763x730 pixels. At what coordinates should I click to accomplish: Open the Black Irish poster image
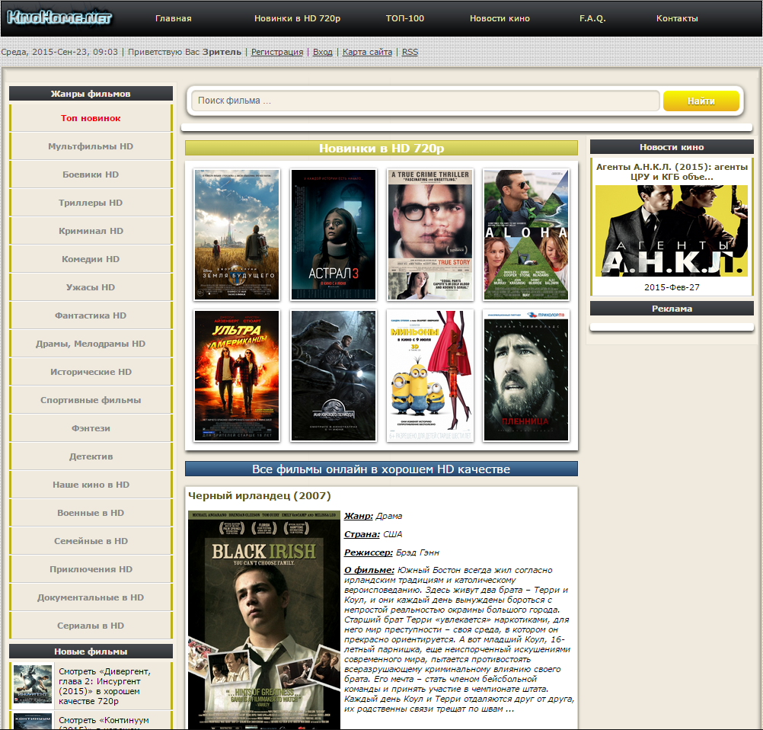[x=264, y=620]
